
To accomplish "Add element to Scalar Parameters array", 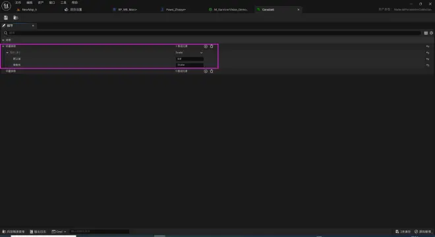I will tap(206, 46).
